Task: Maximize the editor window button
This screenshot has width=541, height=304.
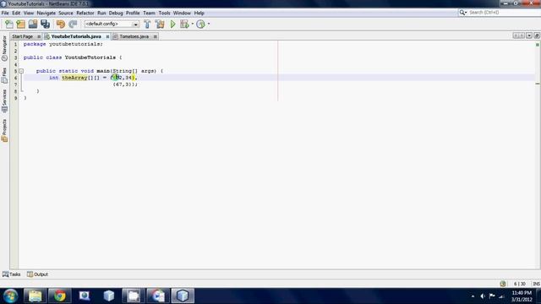Action: [537, 35]
